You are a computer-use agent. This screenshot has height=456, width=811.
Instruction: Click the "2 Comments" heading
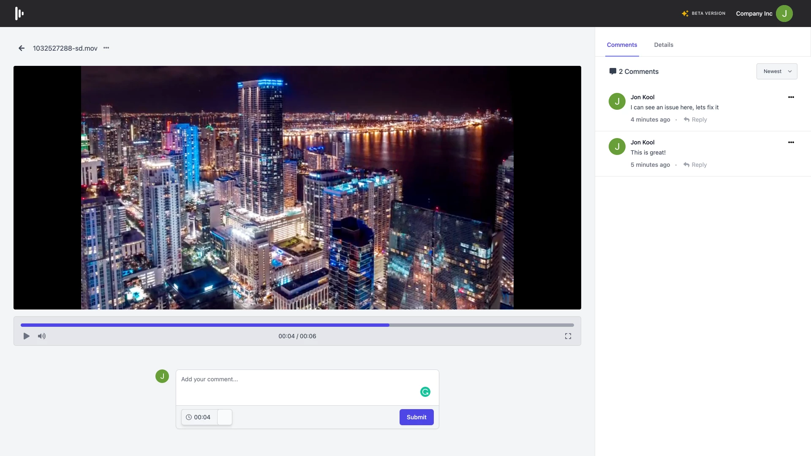(639, 71)
